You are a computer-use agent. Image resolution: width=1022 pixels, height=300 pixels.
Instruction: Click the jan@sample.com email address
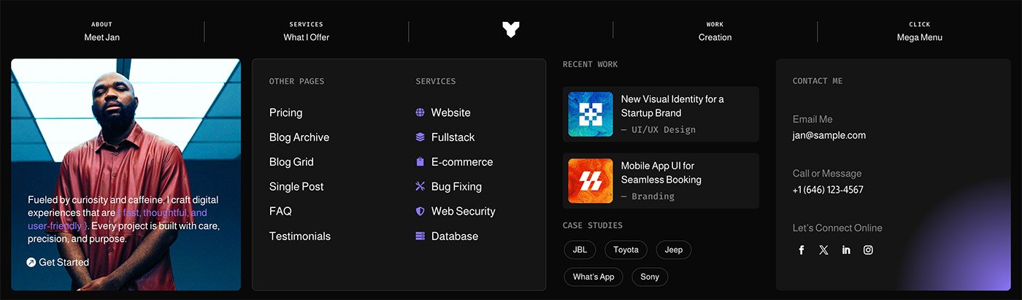pyautogui.click(x=829, y=135)
